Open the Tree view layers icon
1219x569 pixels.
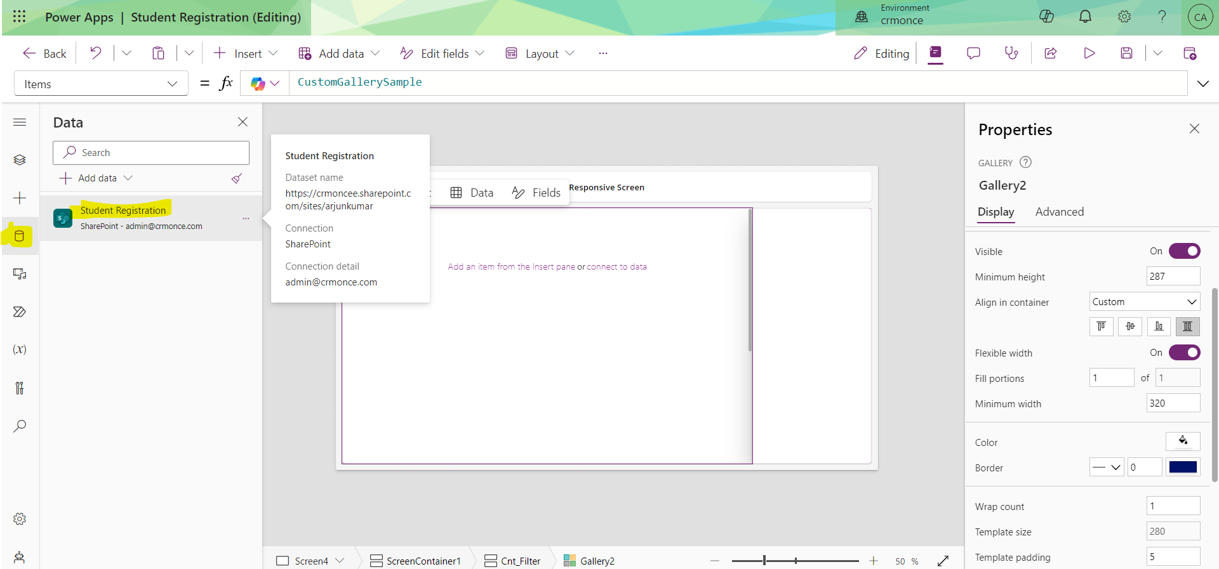(x=20, y=160)
